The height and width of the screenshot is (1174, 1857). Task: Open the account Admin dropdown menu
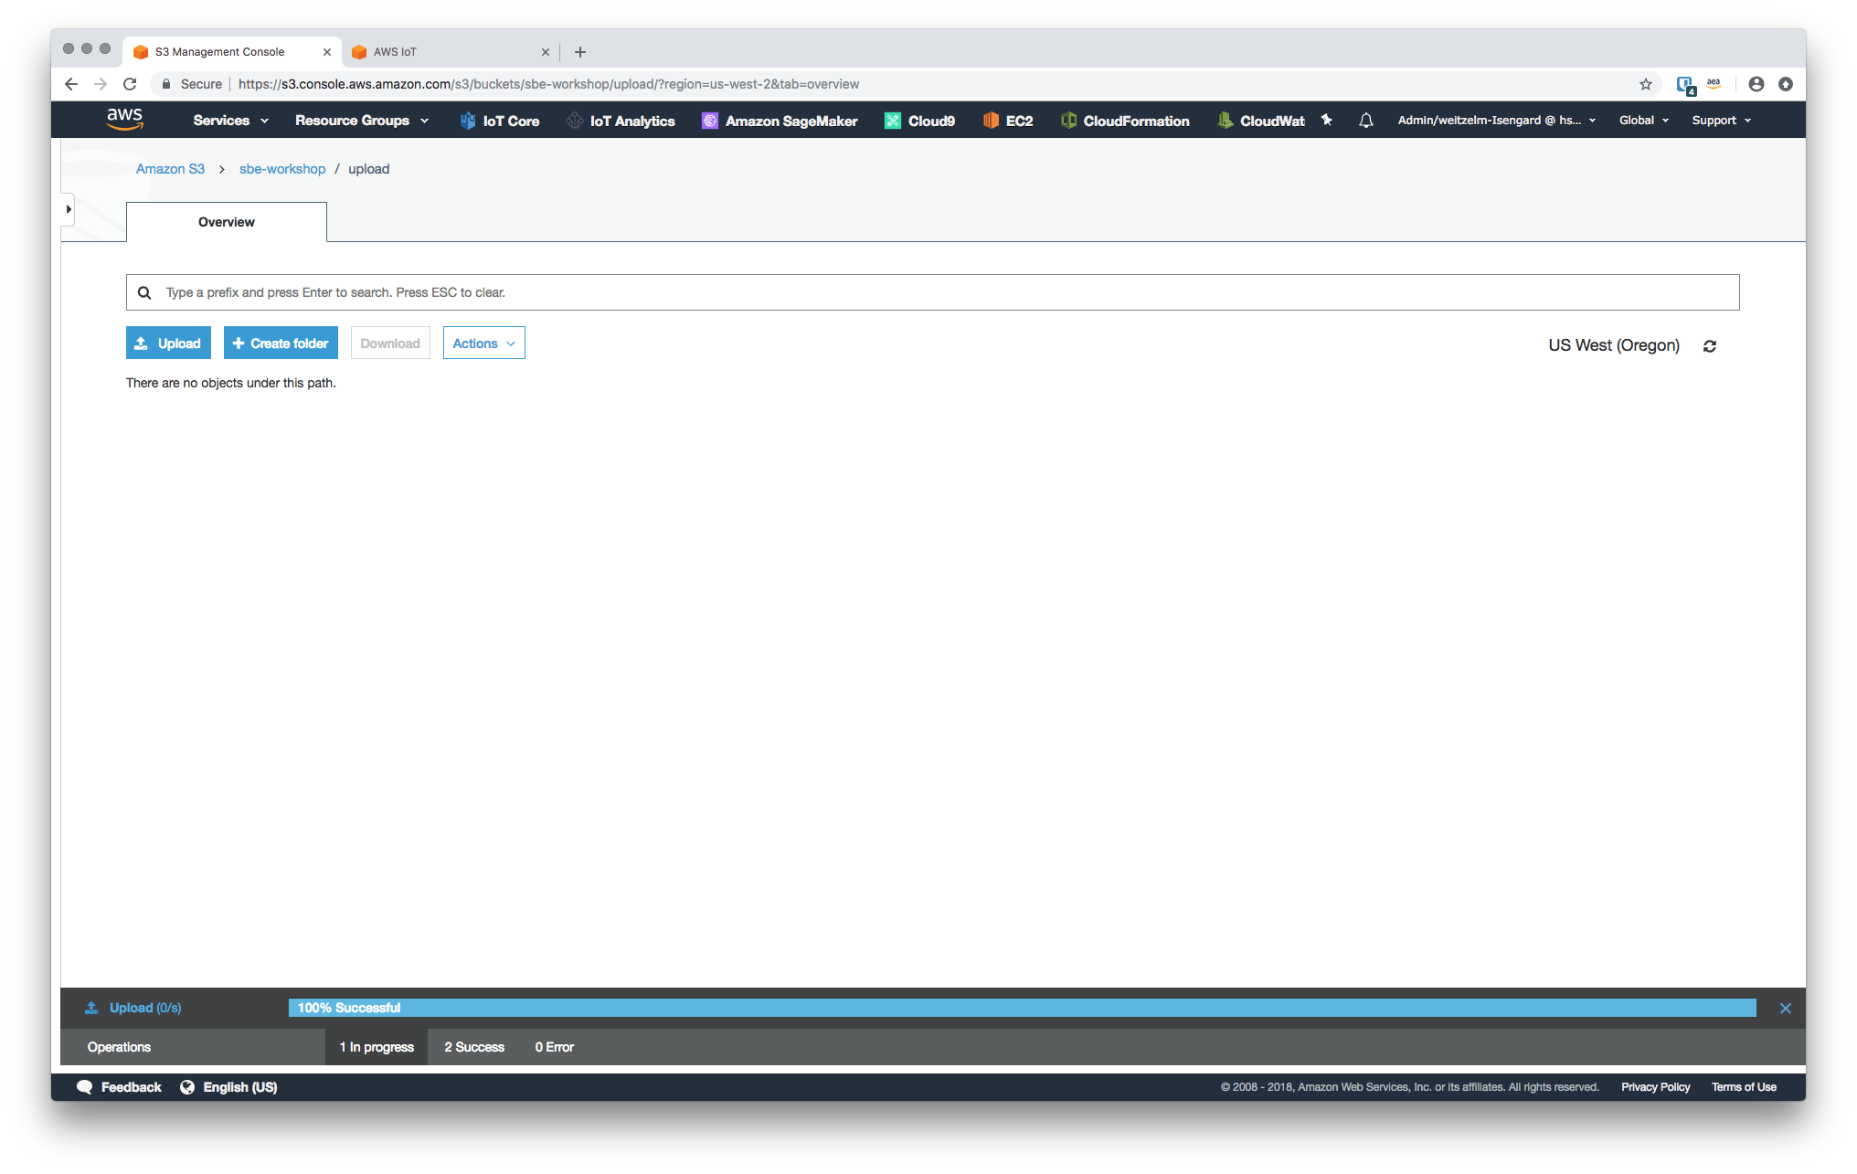1497,121
